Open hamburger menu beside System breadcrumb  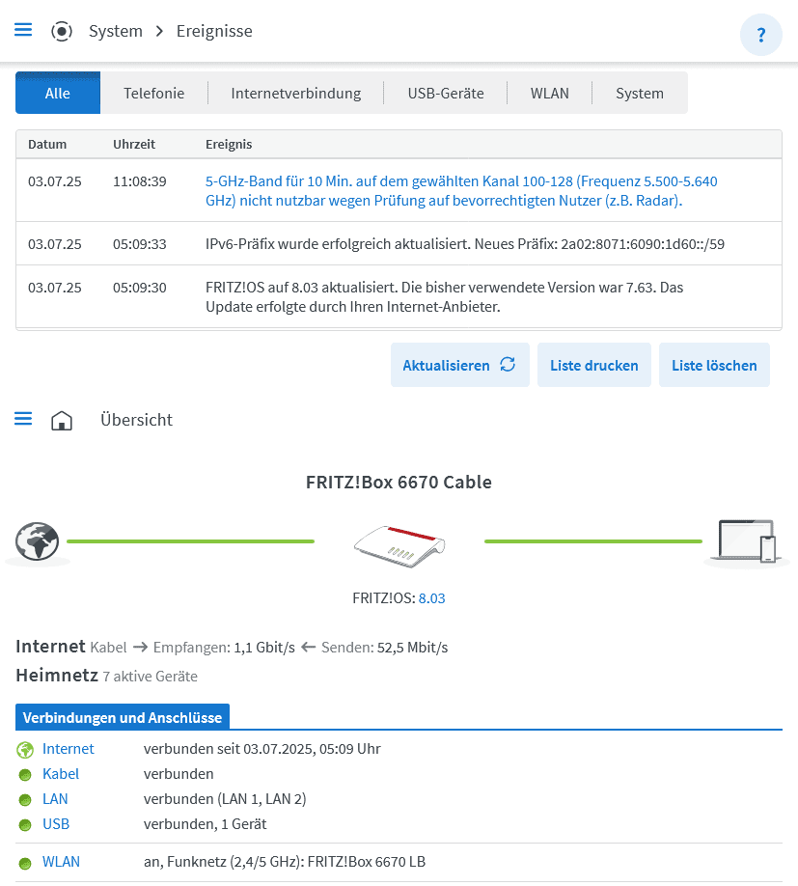[23, 29]
